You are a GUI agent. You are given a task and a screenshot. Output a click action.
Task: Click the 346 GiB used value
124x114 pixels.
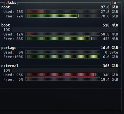point(110,75)
